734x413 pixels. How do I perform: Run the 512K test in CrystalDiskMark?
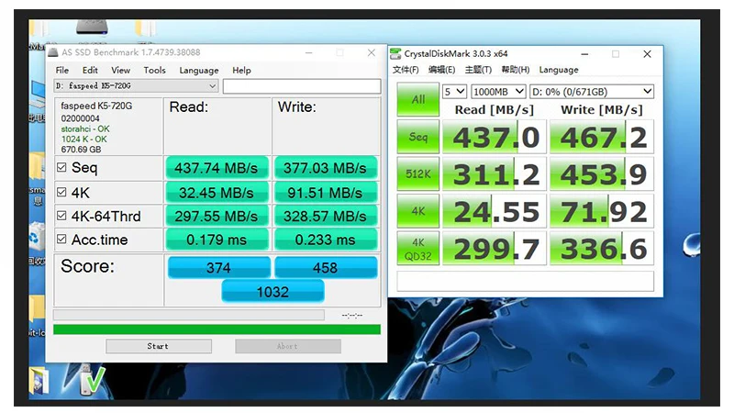pyautogui.click(x=418, y=173)
